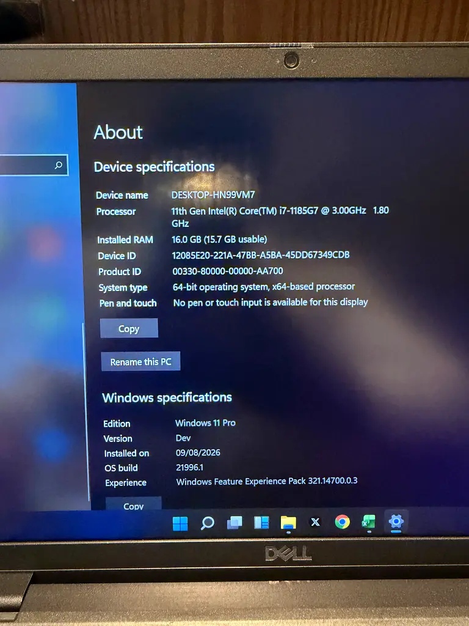Select Settings gear icon on taskbar
This screenshot has height=626, width=469.
click(396, 521)
